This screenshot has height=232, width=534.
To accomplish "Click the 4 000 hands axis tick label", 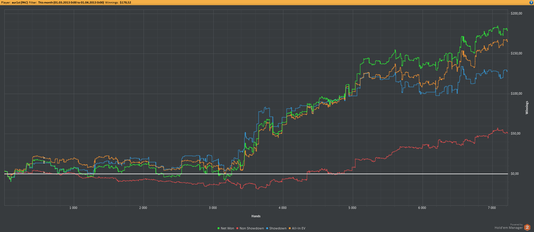I will click(282, 208).
